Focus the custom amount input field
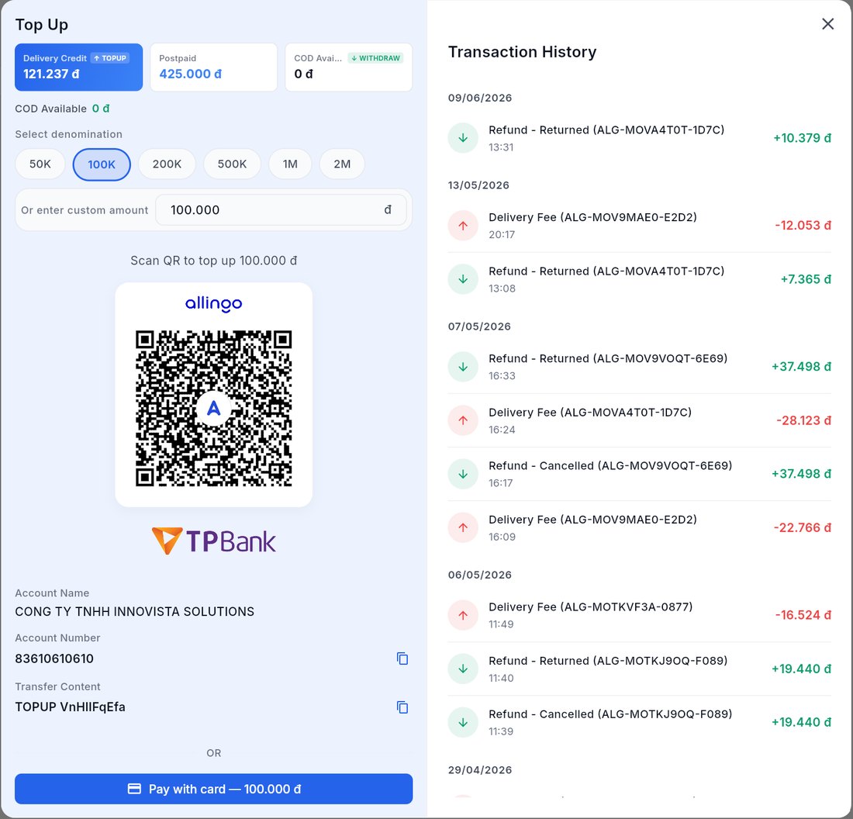The height and width of the screenshot is (819, 853). click(x=281, y=210)
